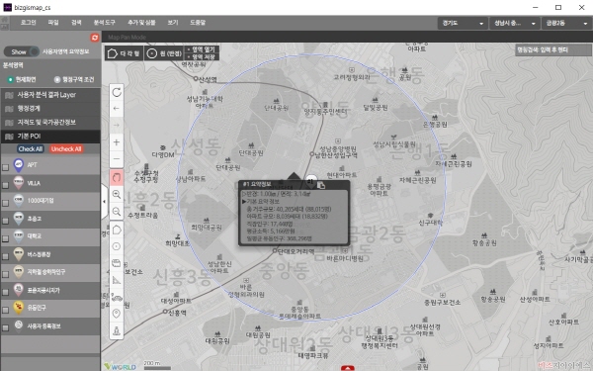Open the 금광2동 district dropdown
Image resolution: width=593 pixels, height=371 pixels.
(x=566, y=23)
